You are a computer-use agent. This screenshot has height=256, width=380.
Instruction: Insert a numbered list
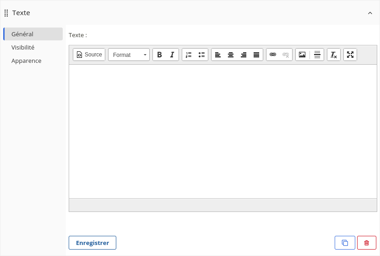point(189,55)
